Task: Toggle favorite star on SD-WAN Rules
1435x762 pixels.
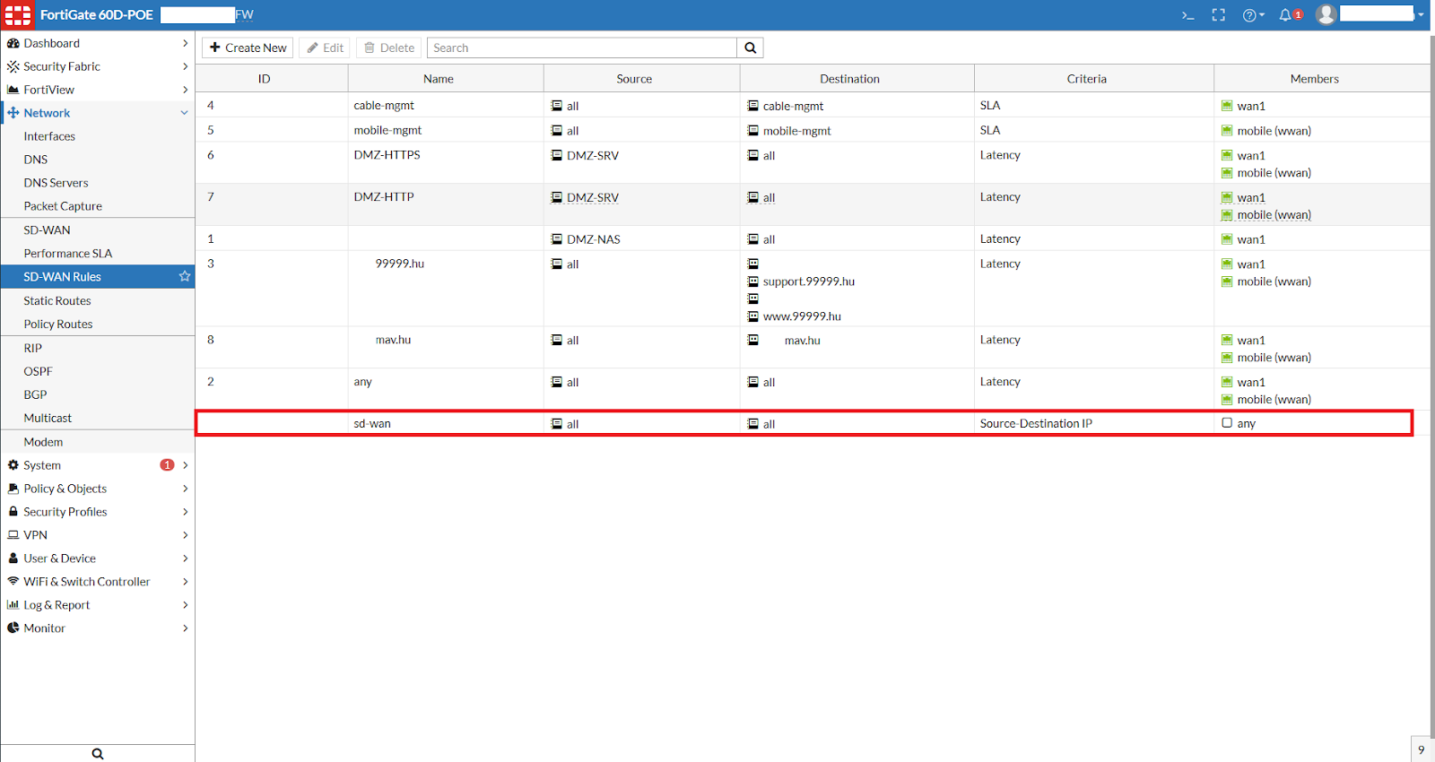Action: 185,276
